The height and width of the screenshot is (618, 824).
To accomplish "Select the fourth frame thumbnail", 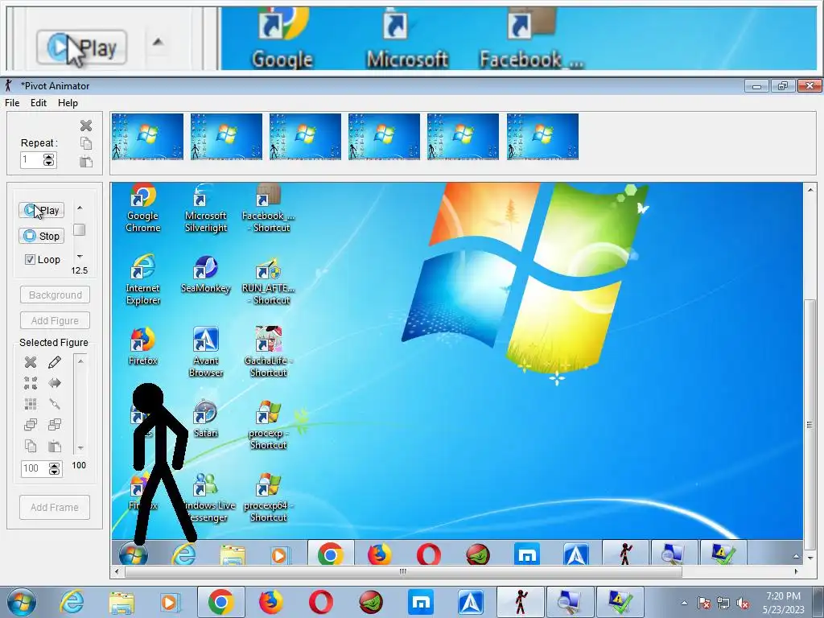I will (384, 137).
